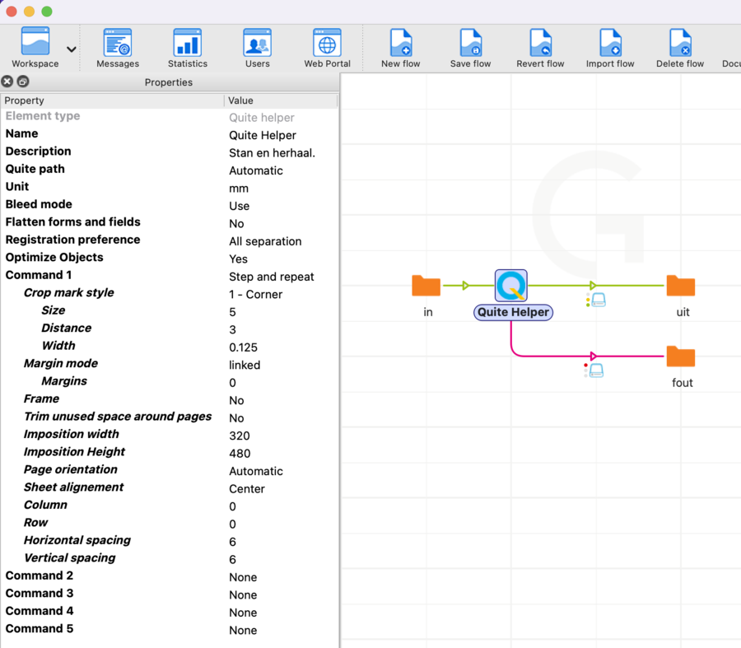Screen dimensions: 741x648
Task: Open the Statistics view
Action: (188, 49)
